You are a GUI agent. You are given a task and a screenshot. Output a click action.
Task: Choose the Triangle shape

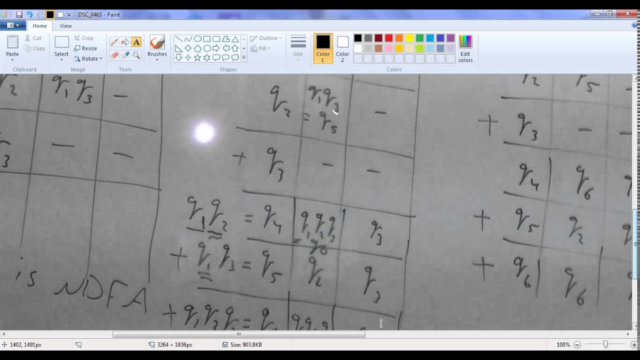235,39
